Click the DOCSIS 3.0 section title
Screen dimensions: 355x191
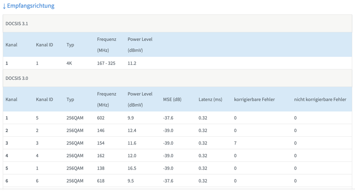point(17,78)
